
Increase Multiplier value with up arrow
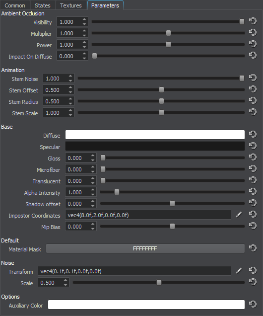[84, 31]
